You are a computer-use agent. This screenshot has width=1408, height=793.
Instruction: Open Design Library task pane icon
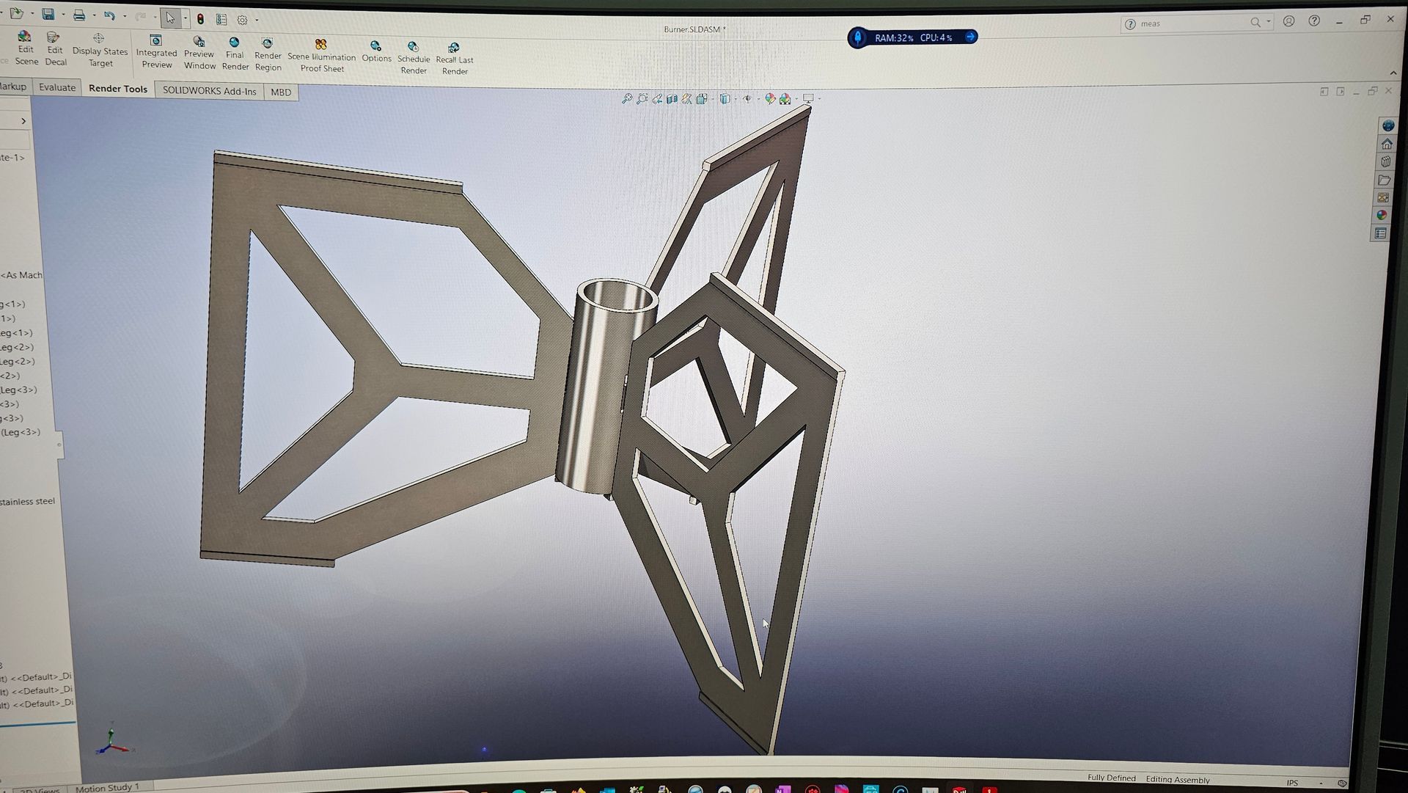click(x=1385, y=161)
